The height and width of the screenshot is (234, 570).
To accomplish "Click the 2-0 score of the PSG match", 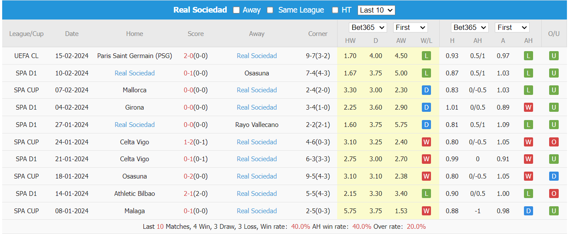I will pos(189,56).
